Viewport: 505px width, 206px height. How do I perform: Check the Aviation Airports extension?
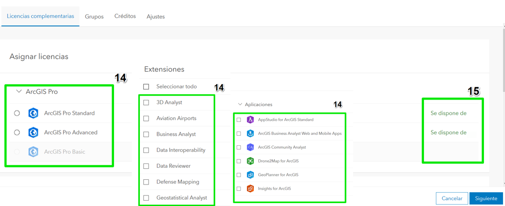pos(146,118)
